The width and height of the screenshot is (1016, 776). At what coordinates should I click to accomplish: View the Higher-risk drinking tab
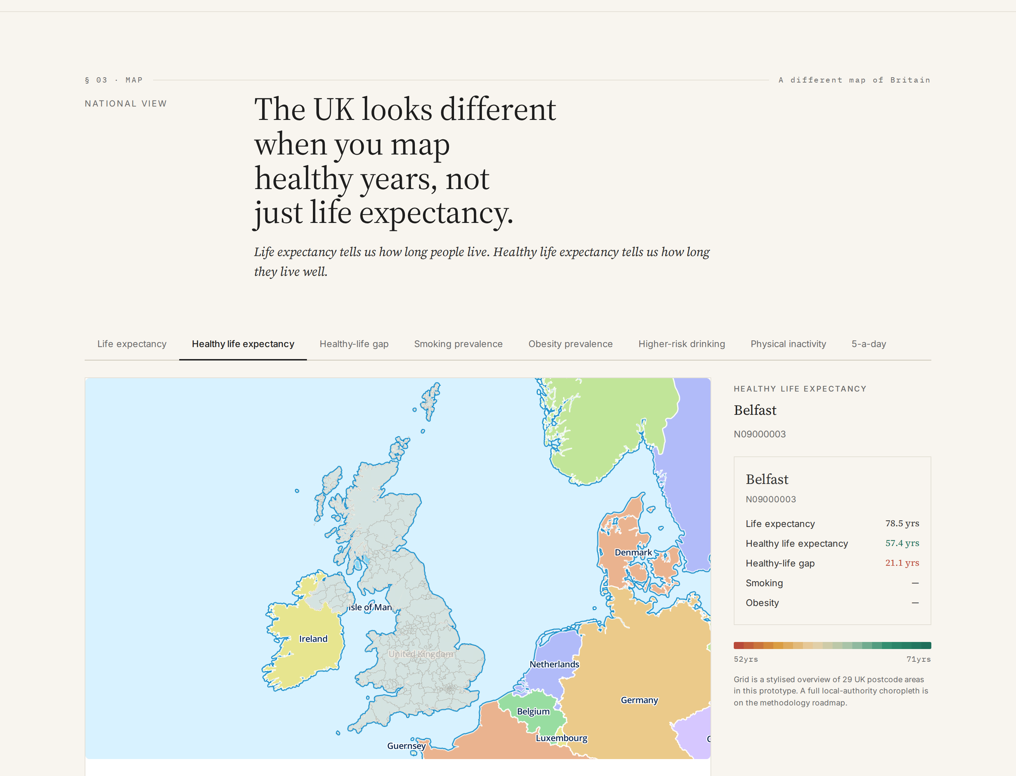click(682, 344)
